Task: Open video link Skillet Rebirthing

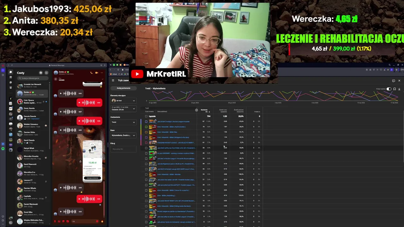Action: tap(166, 195)
